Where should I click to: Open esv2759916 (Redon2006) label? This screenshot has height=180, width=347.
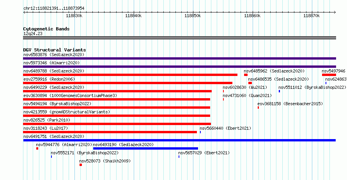click(x=49, y=79)
